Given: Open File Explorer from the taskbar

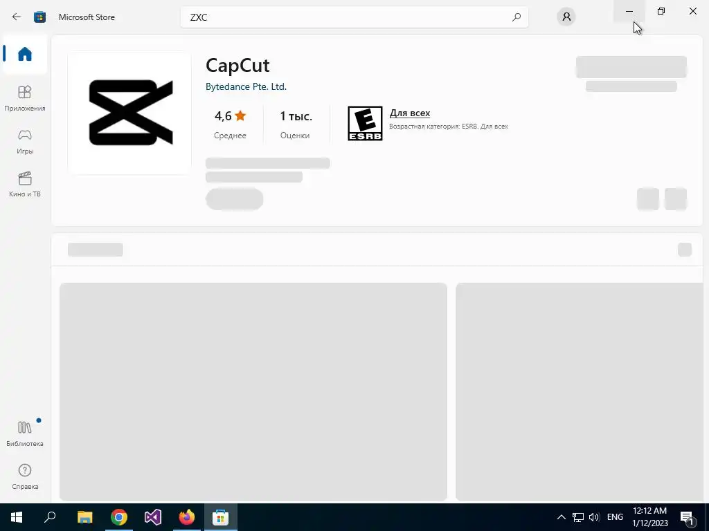Looking at the screenshot, I should 84,517.
